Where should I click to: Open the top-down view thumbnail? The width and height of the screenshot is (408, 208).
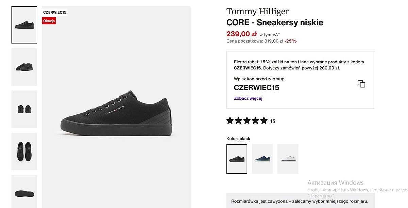pos(24,151)
